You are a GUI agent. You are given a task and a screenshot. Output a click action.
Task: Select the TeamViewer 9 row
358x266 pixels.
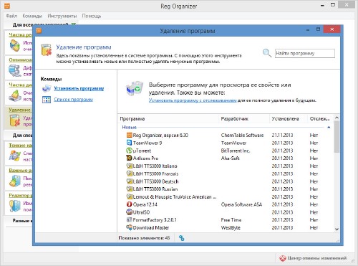point(226,143)
